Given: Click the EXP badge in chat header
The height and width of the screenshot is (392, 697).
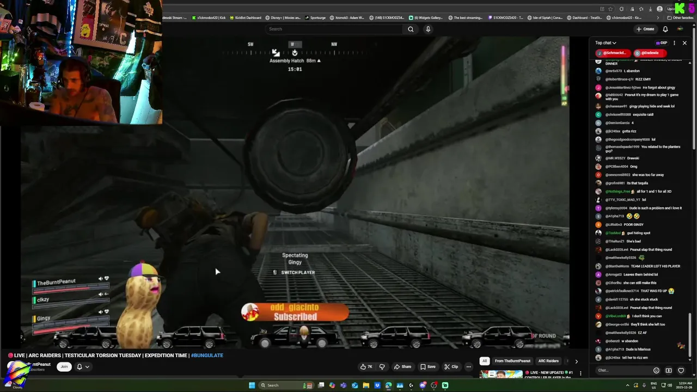Looking at the screenshot, I should 662,43.
